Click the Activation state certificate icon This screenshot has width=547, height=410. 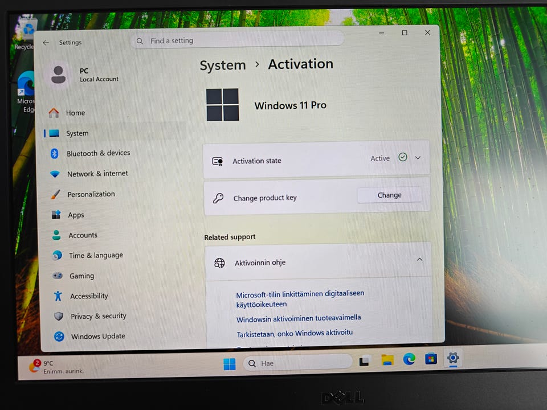(218, 161)
